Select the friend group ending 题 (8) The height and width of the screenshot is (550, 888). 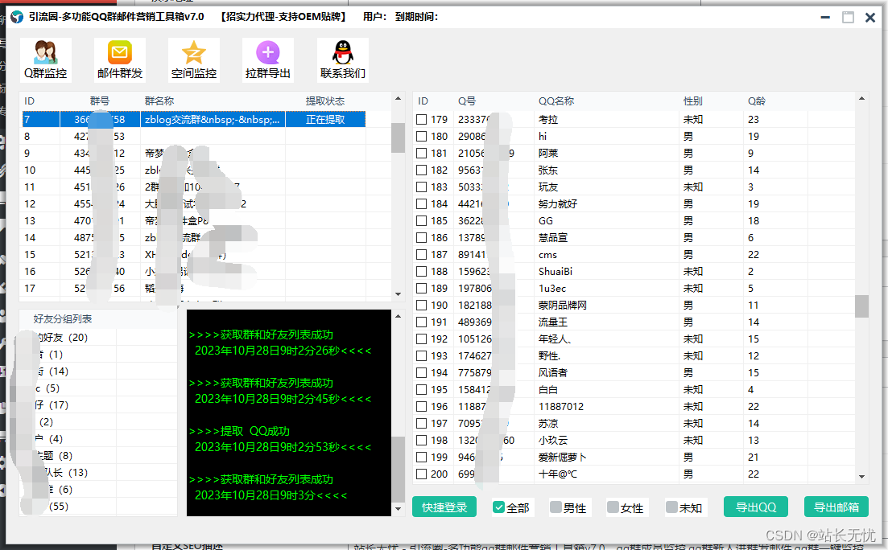pyautogui.click(x=55, y=455)
